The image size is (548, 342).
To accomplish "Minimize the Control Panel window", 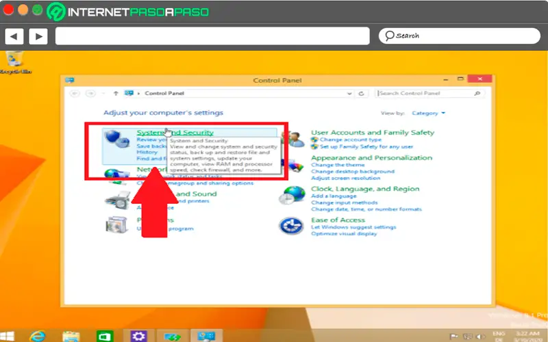I will coord(446,79).
